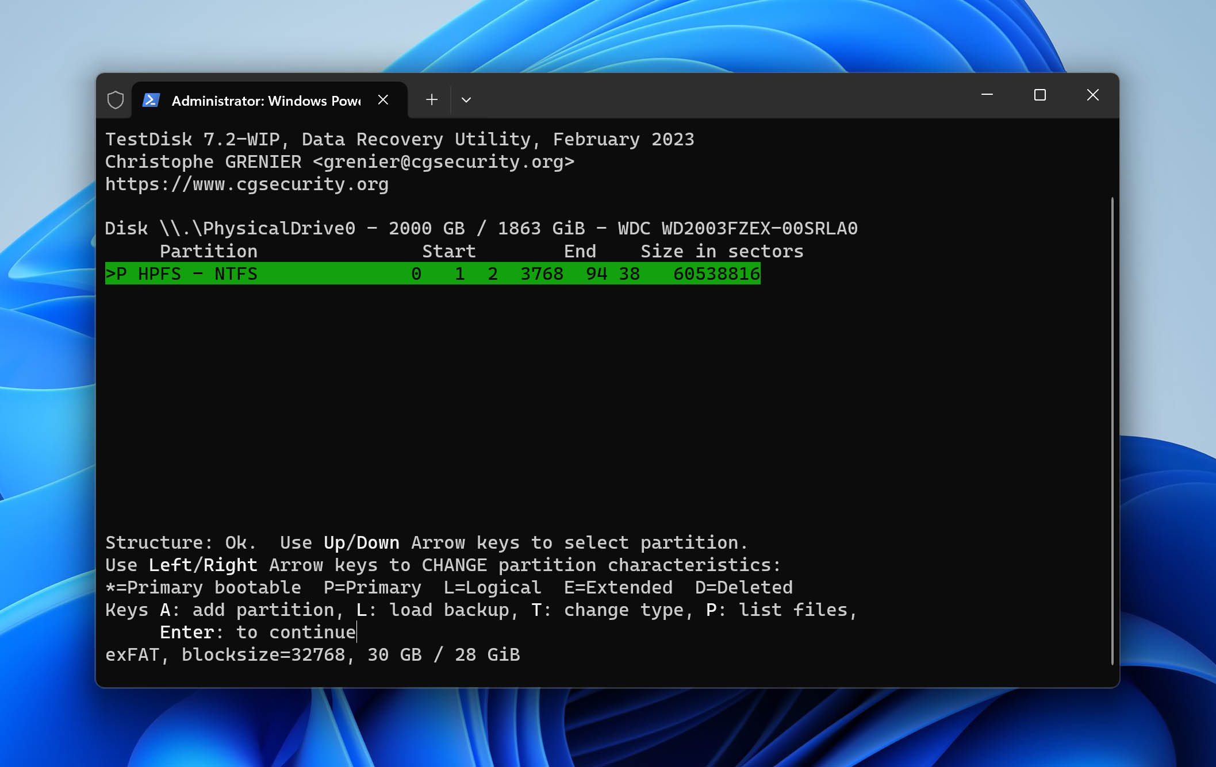Click the Partition column header
Viewport: 1216px width, 767px height.
(209, 251)
